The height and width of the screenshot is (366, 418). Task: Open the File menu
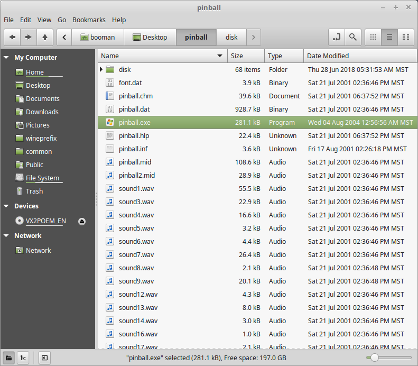click(8, 20)
